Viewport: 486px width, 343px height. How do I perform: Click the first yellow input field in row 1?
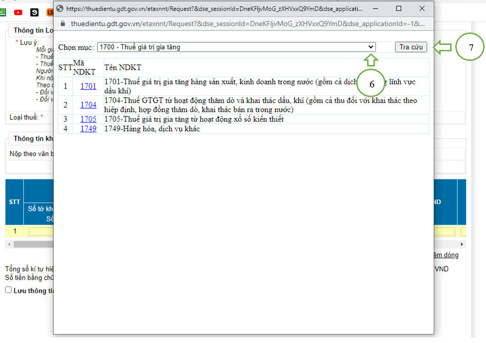(x=41, y=231)
